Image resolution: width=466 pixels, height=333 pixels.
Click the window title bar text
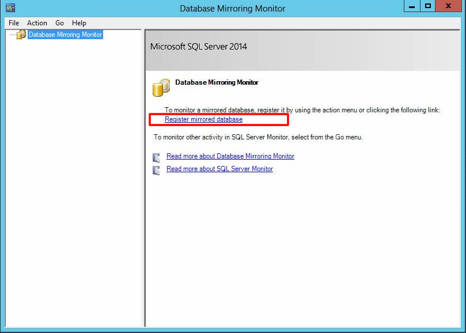tap(232, 9)
